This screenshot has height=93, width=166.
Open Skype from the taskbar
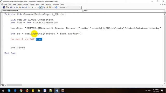coord(9,91)
